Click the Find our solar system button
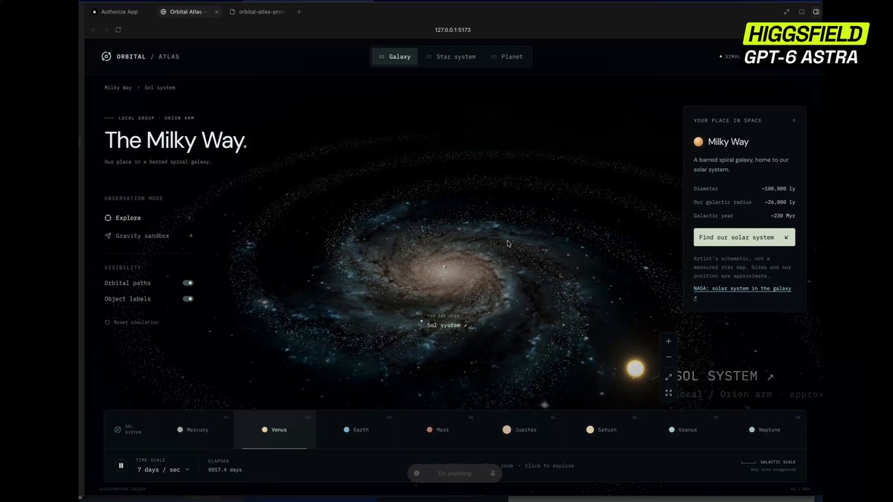 744,237
